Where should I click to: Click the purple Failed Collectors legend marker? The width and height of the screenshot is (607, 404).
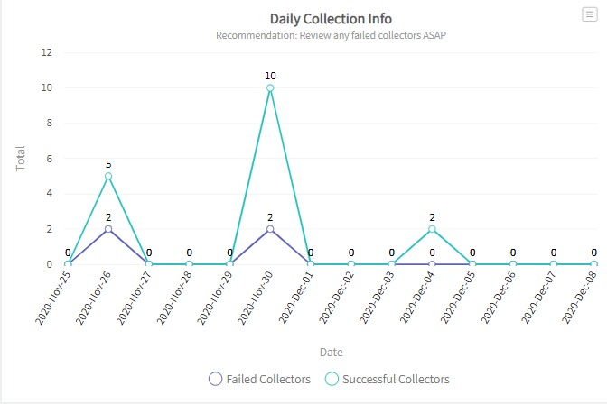[x=215, y=379]
